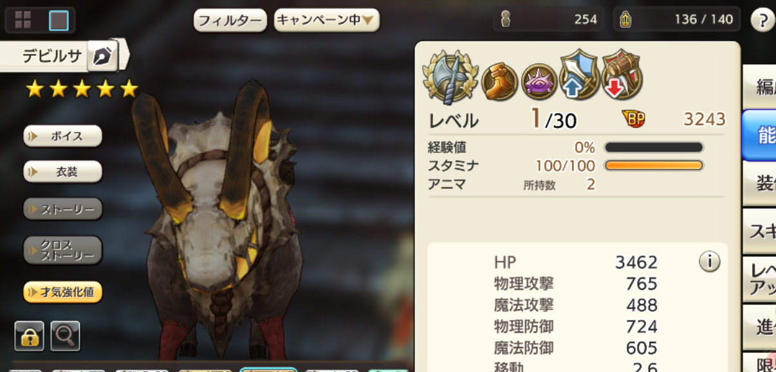This screenshot has height=372, width=776.
Task: Open the 装備 equipment side tab
Action: [x=759, y=184]
